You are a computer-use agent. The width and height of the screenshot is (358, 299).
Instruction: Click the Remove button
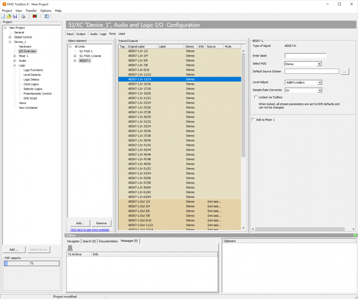(x=101, y=223)
